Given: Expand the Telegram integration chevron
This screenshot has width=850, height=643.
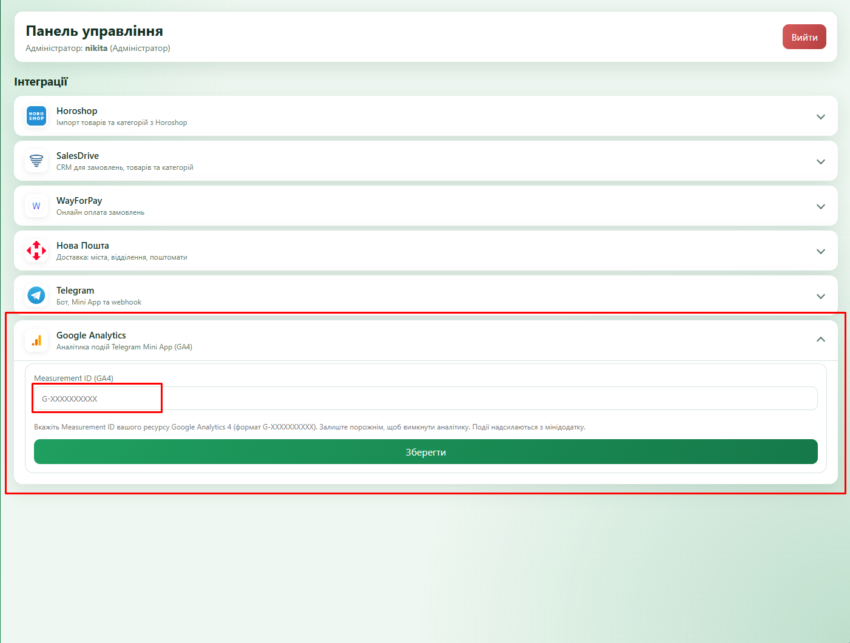Looking at the screenshot, I should (821, 296).
